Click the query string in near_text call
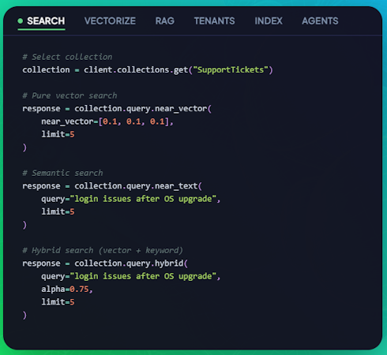387x355 pixels. pyautogui.click(x=143, y=199)
